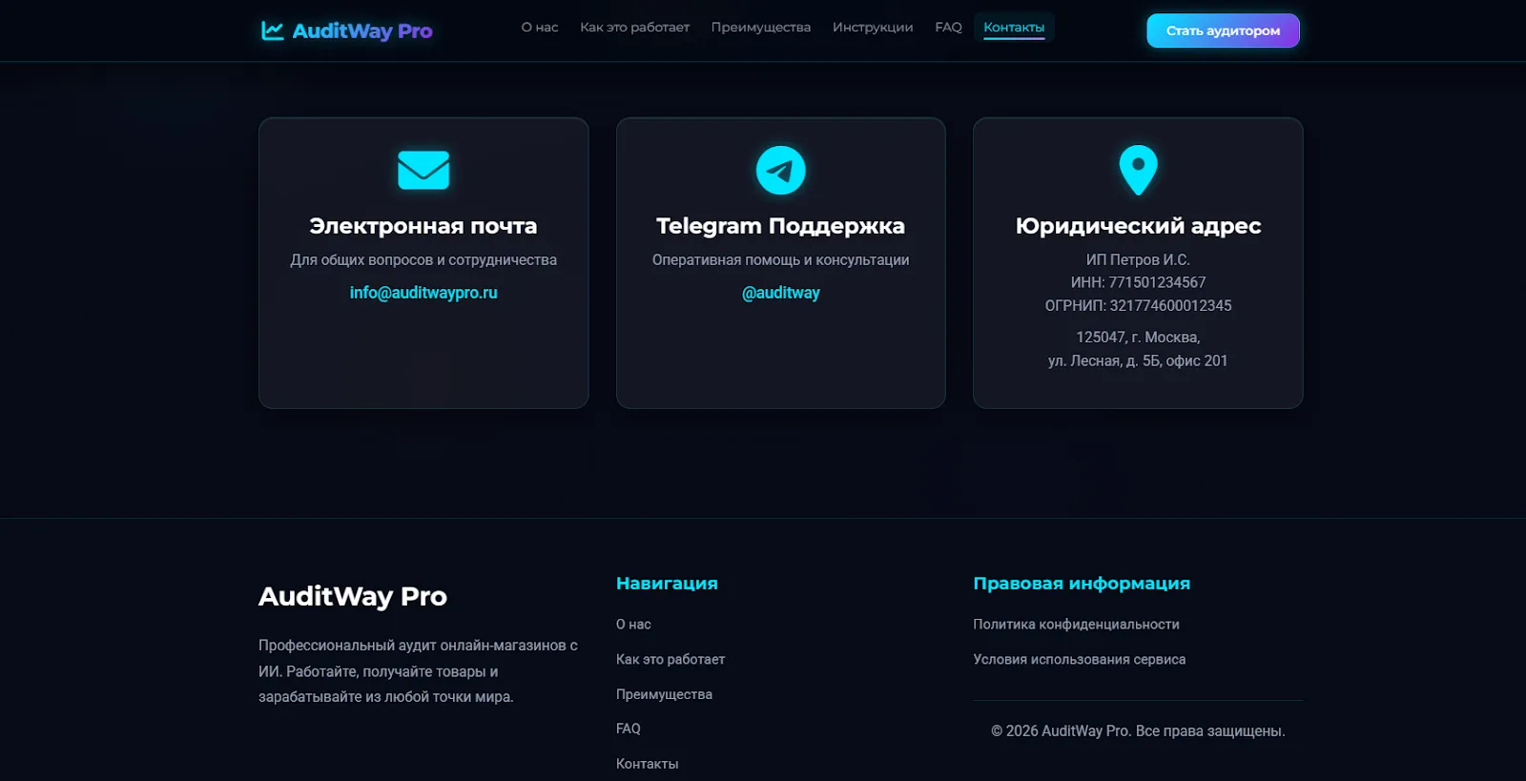This screenshot has width=1526, height=781.
Task: Open the @auditway Telegram link
Action: [x=780, y=293]
